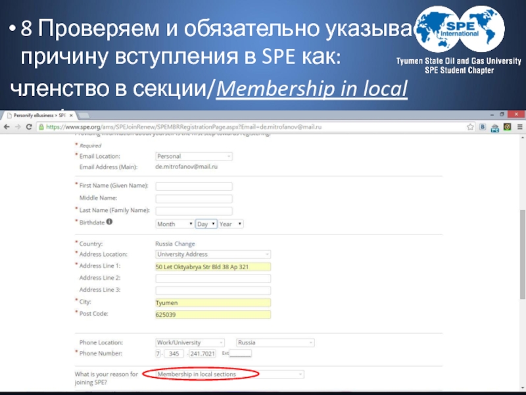This screenshot has width=526, height=395.
Task: Click the address bar URL
Action: tap(184, 127)
